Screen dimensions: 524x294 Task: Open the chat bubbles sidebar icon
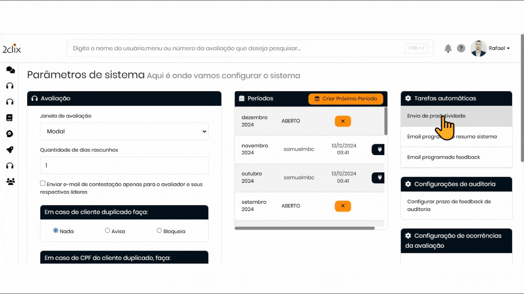[x=10, y=70]
